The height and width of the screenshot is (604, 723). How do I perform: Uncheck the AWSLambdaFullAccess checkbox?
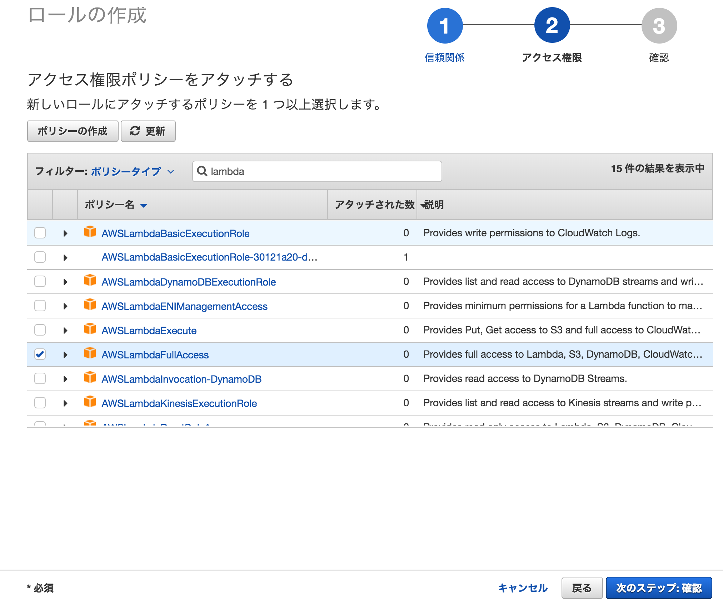pos(40,354)
